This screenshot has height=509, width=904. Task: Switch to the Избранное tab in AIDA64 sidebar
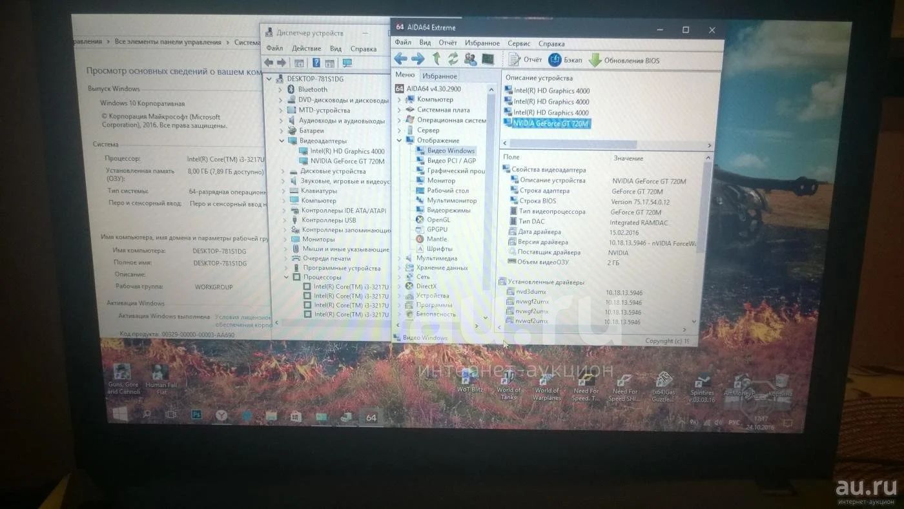click(x=439, y=76)
